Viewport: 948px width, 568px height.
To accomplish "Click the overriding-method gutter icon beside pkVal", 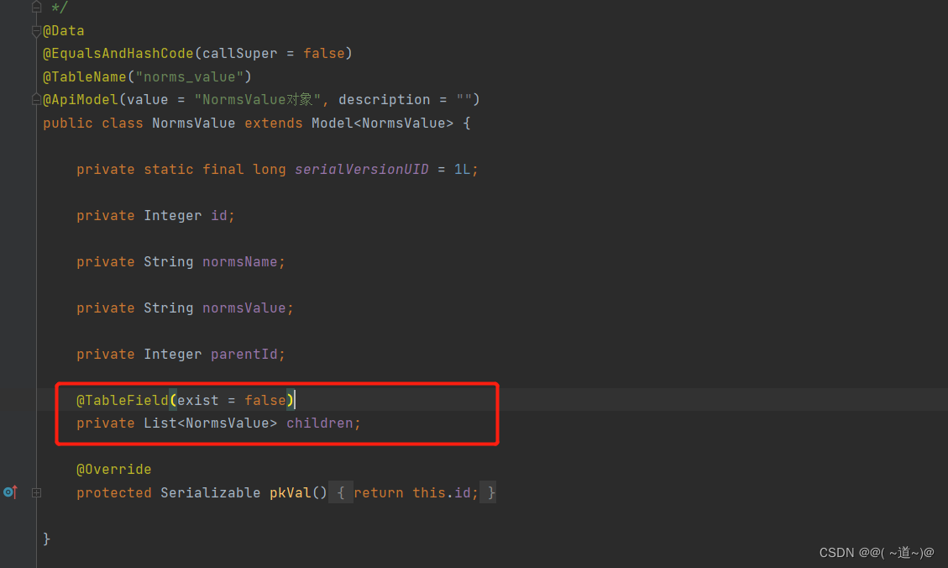I will (10, 492).
